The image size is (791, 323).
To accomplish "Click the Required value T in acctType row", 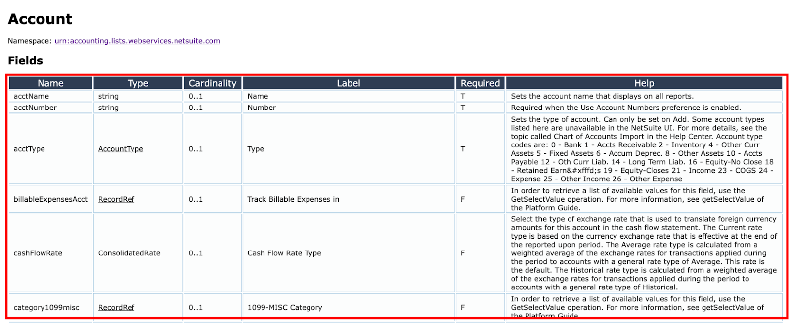I will tap(463, 149).
